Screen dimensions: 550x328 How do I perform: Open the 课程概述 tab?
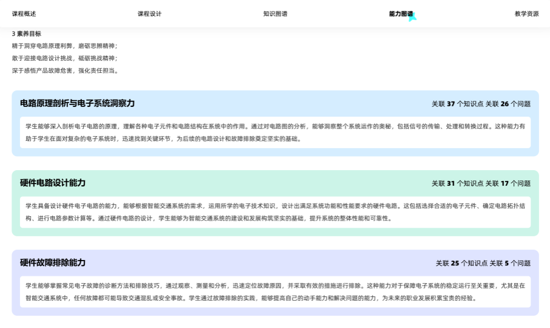[x=24, y=13]
